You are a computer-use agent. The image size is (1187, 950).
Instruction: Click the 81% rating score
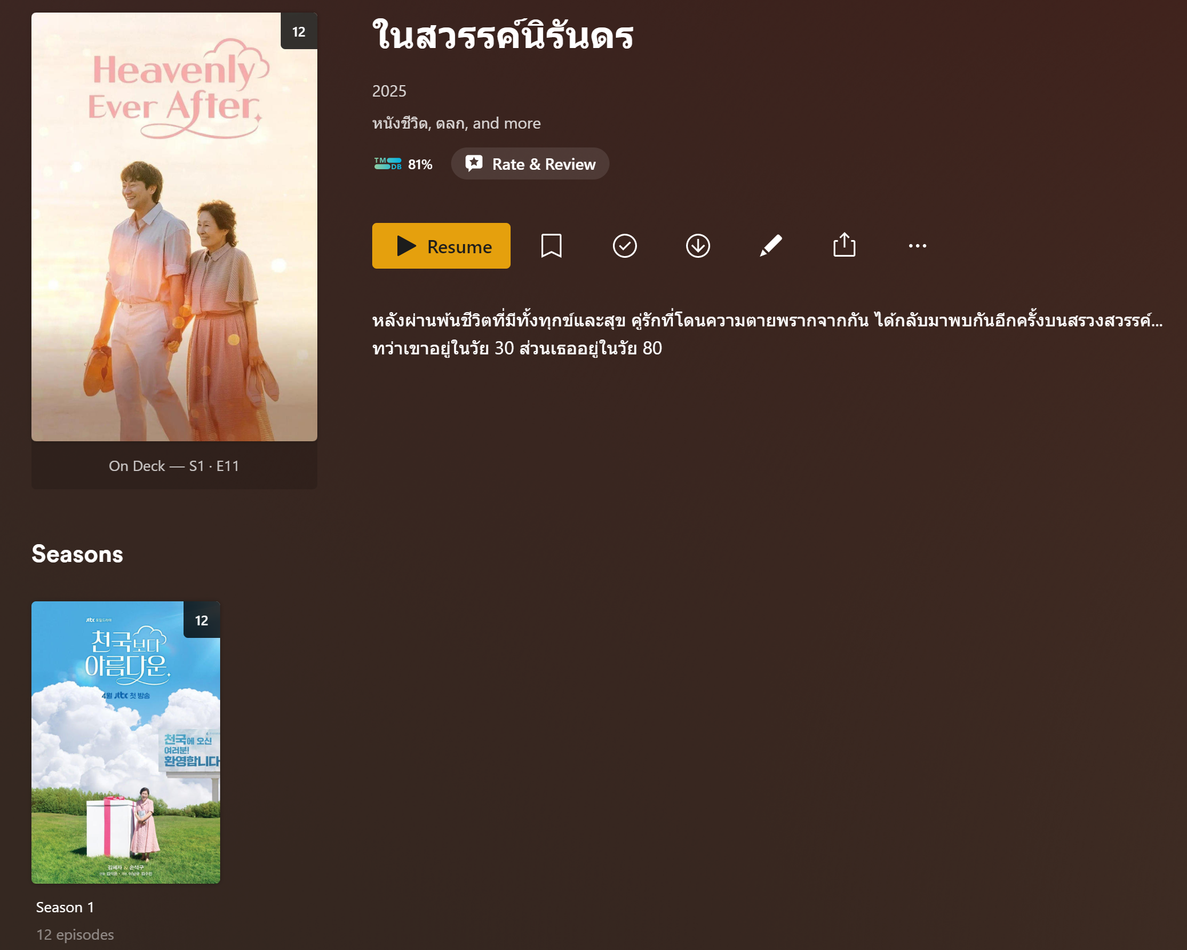click(420, 165)
